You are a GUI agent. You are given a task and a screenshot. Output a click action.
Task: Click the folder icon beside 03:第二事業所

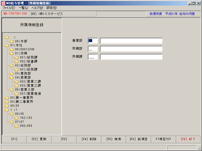click(7, 102)
